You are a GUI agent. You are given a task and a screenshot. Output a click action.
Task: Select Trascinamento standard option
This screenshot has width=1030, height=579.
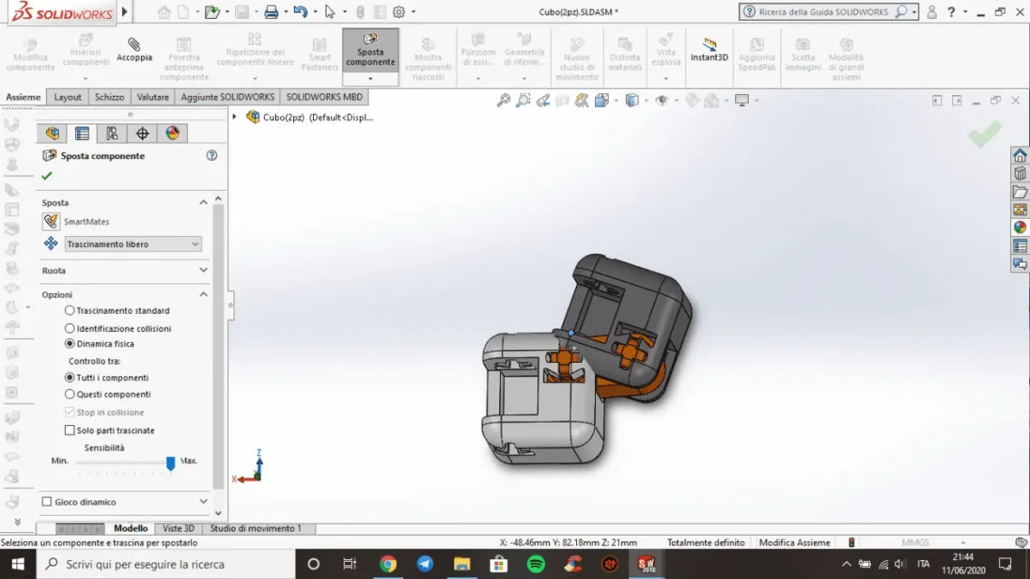70,310
